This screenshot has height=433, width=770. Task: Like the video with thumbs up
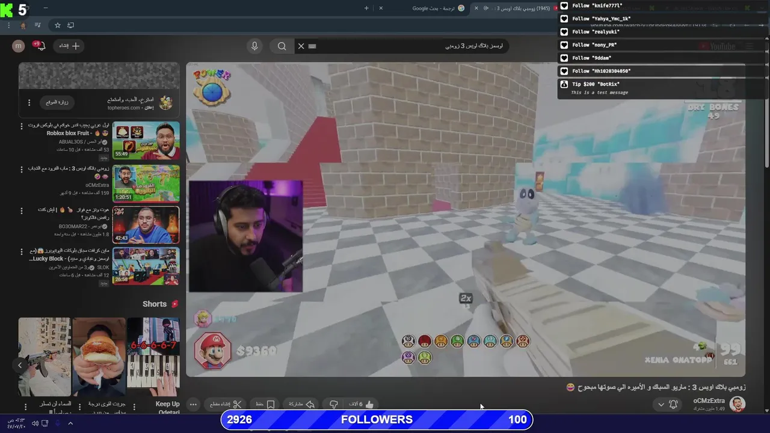(362, 404)
